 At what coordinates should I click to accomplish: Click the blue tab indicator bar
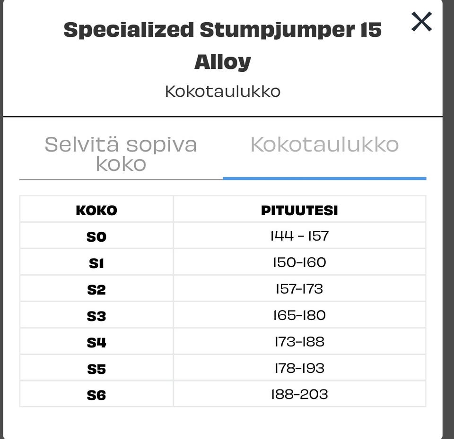[324, 178]
